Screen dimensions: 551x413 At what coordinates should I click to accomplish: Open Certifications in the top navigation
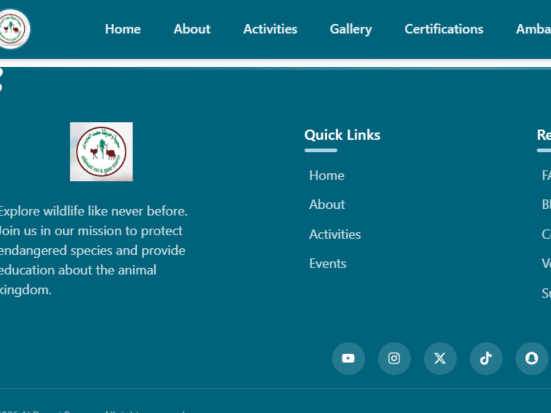click(x=444, y=29)
